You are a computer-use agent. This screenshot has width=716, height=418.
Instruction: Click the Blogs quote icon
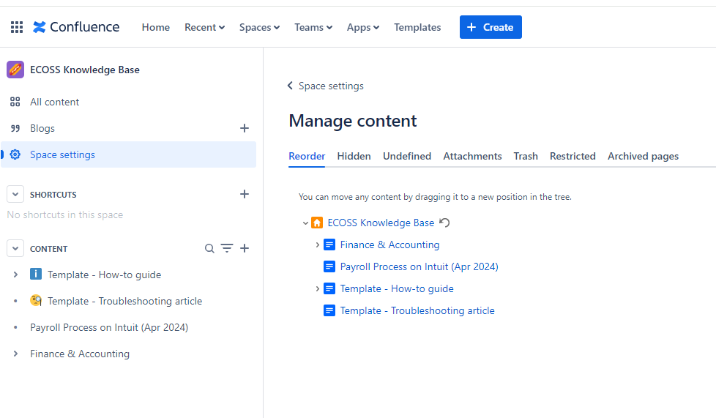(x=15, y=128)
